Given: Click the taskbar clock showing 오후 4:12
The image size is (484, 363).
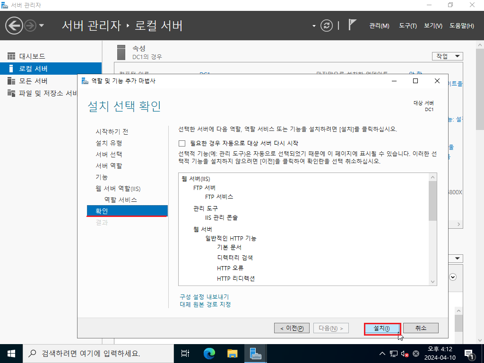Looking at the screenshot, I should [x=440, y=354].
